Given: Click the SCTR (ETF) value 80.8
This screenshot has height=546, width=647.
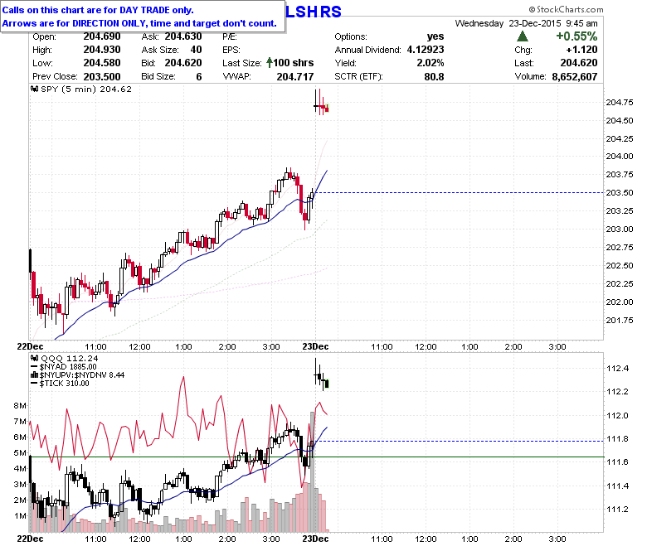Looking at the screenshot, I should pos(434,77).
